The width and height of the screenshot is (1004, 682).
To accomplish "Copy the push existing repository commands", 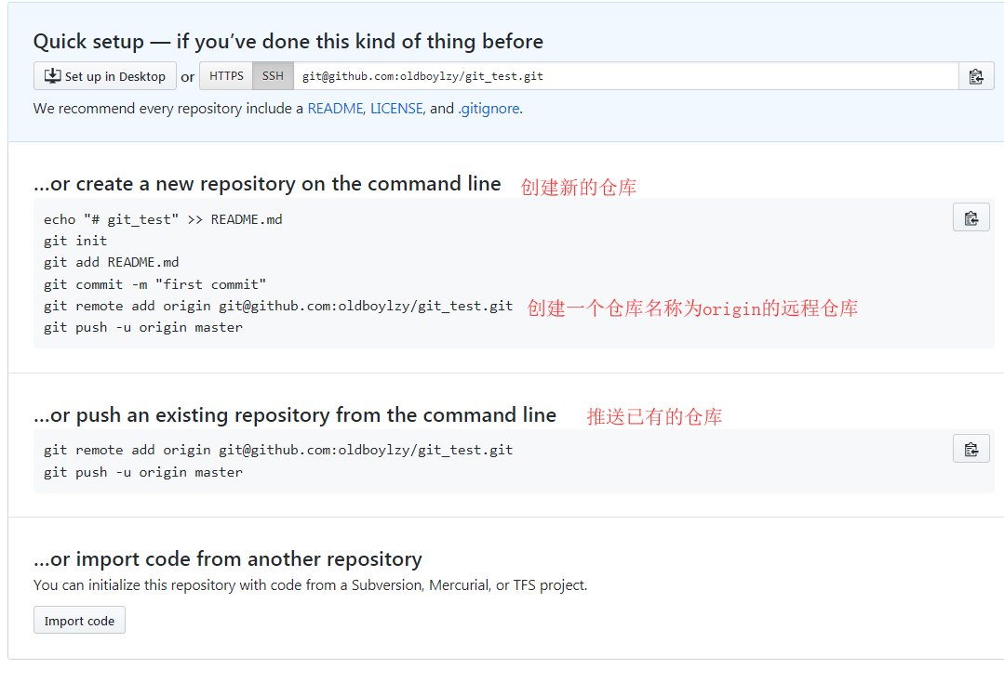I will coord(971,449).
